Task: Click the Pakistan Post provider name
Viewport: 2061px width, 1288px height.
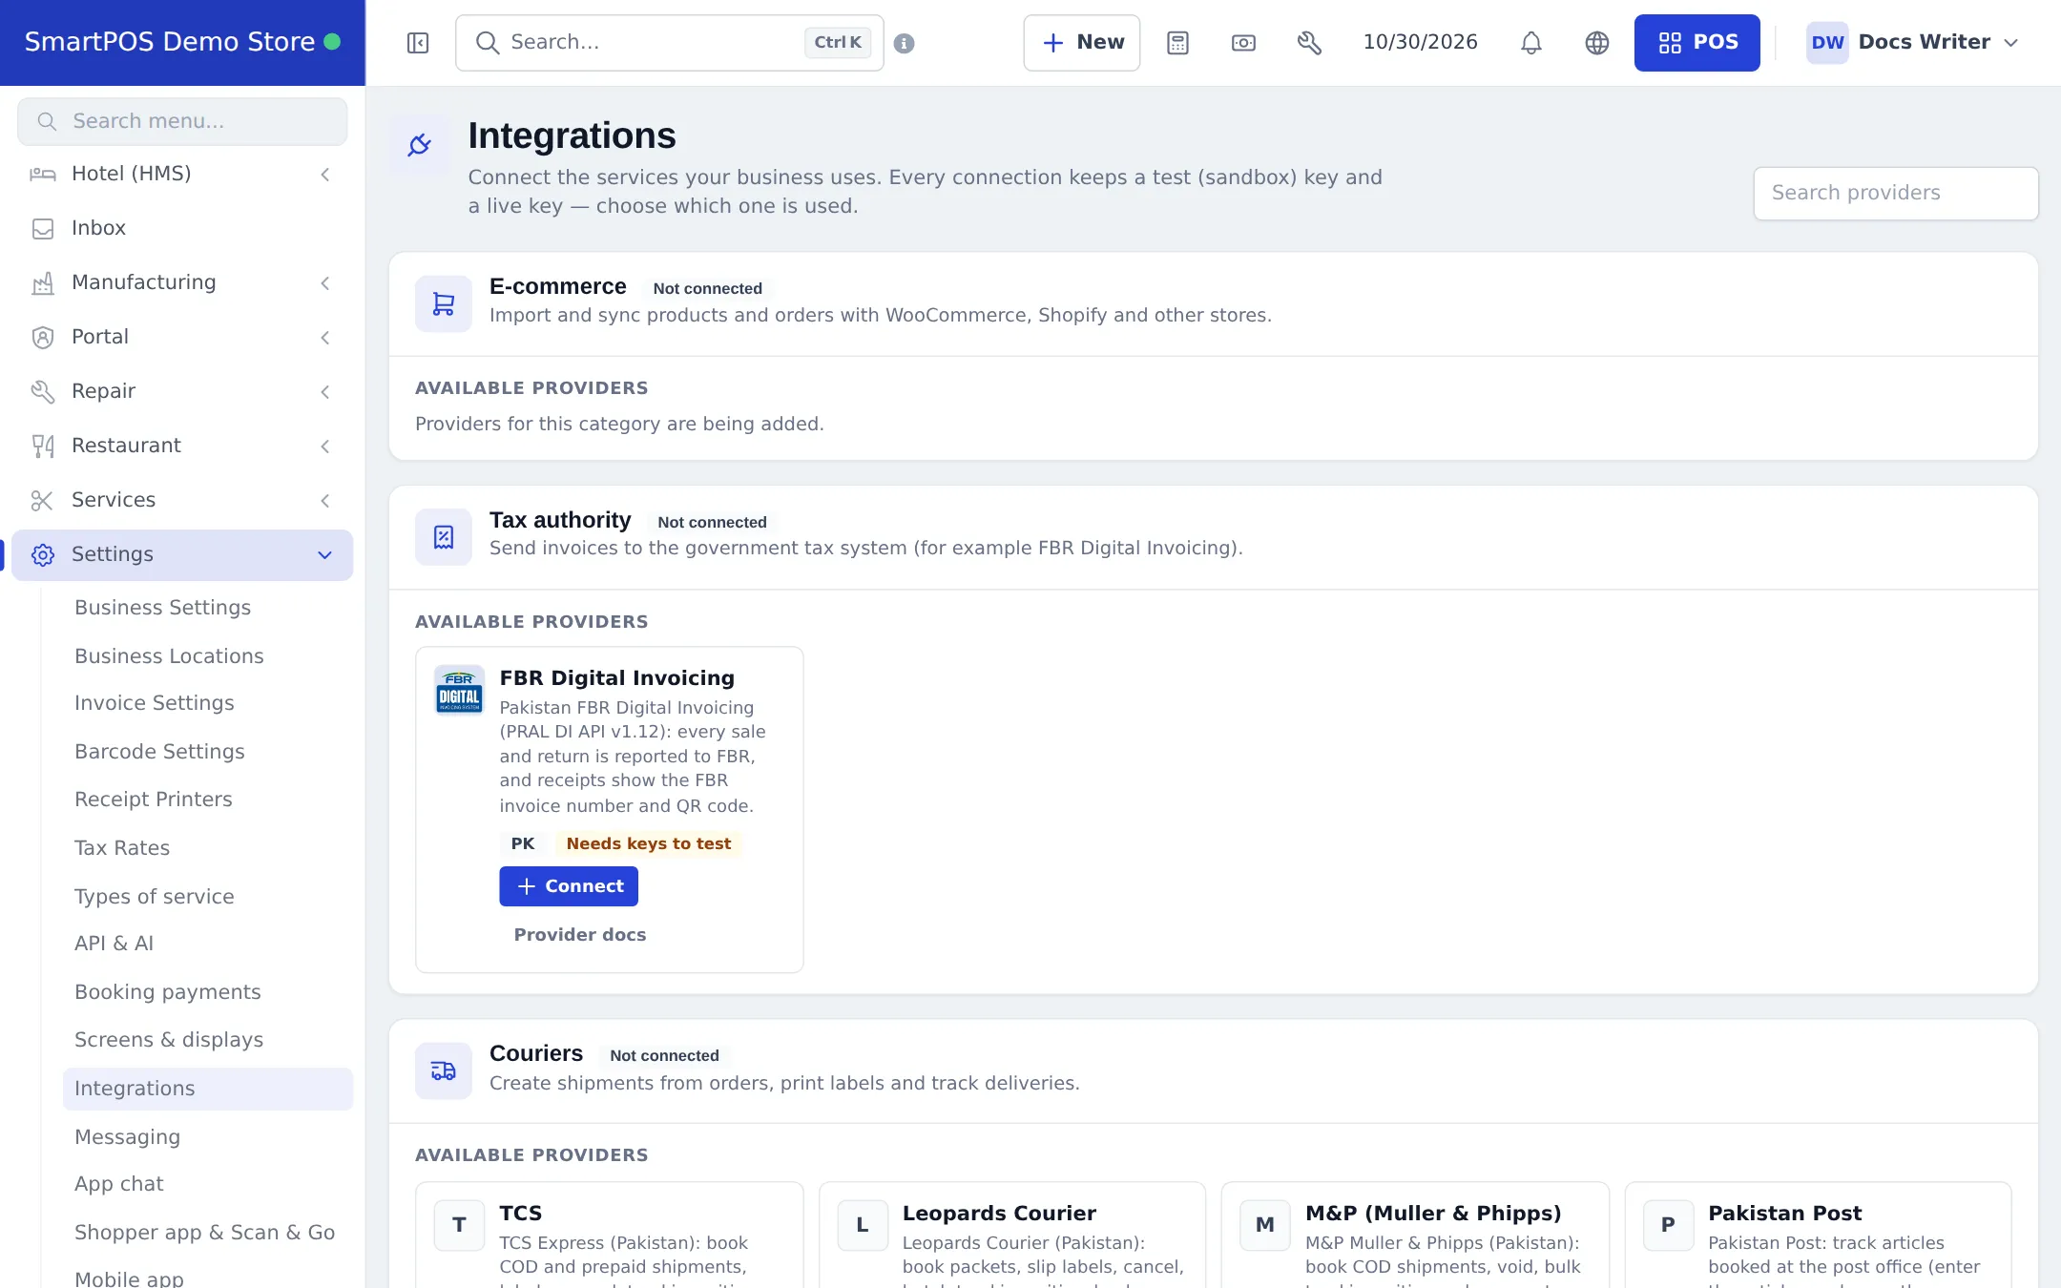Action: coord(1784,1214)
